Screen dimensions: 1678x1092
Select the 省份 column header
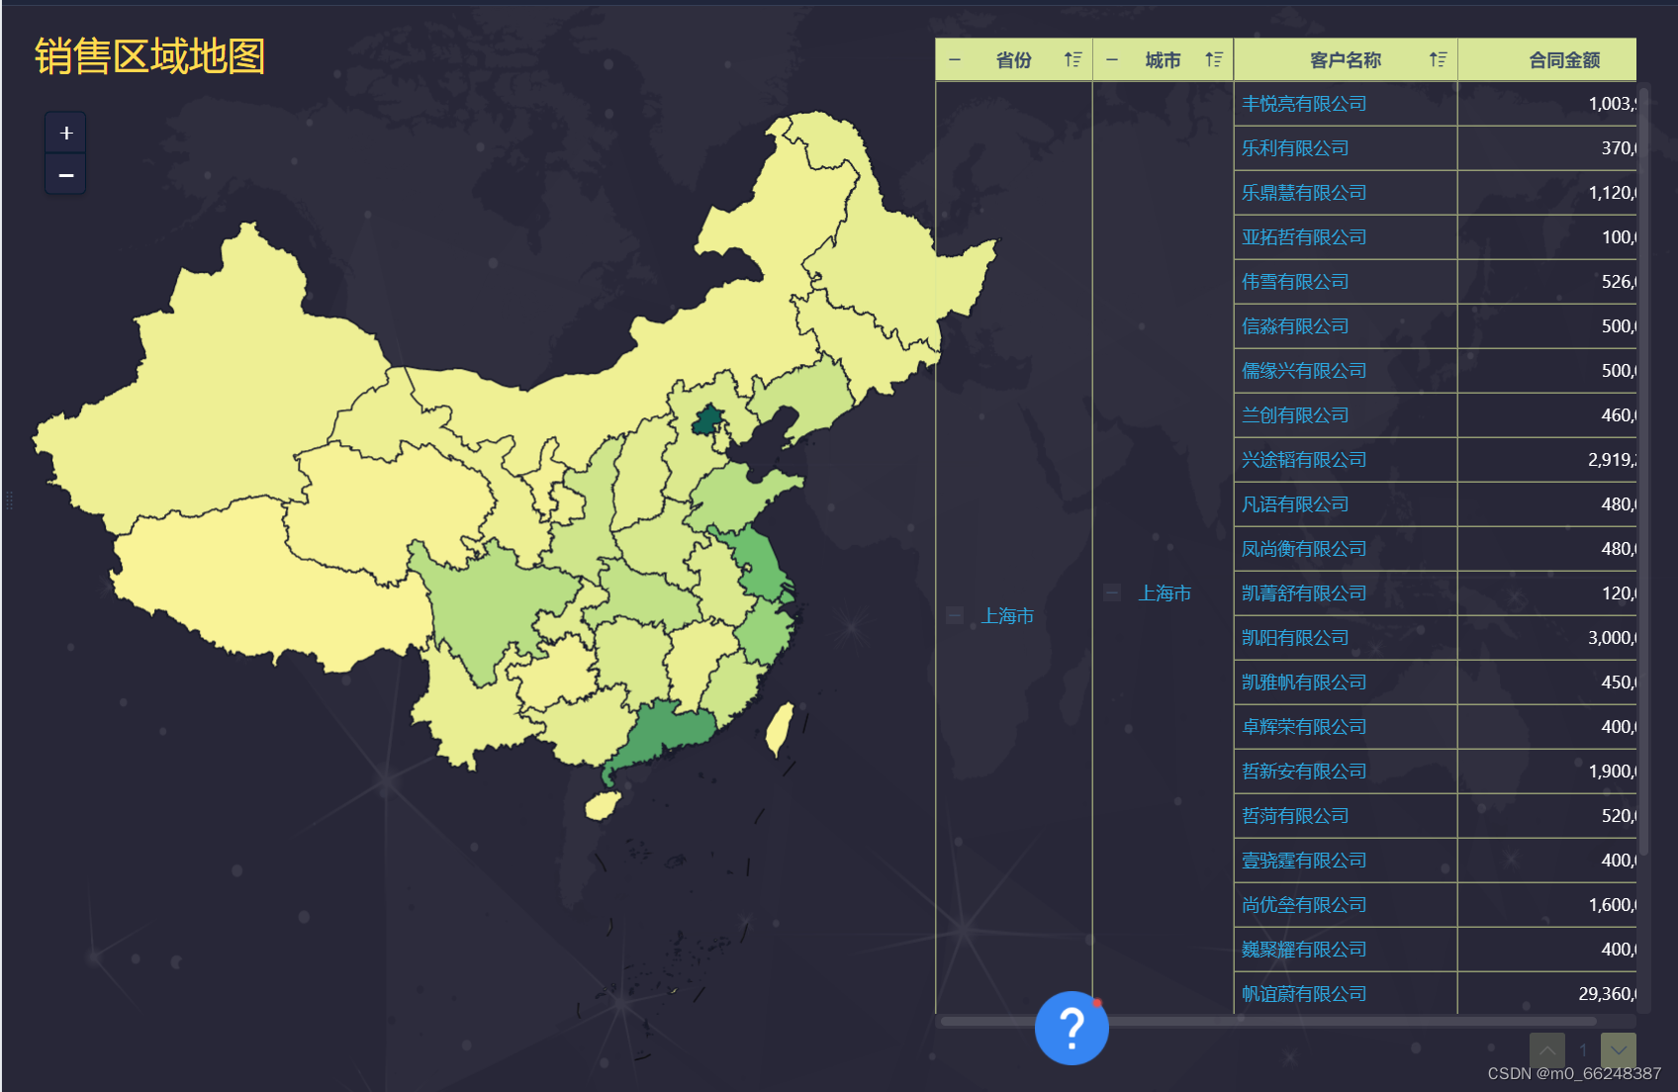click(1012, 59)
